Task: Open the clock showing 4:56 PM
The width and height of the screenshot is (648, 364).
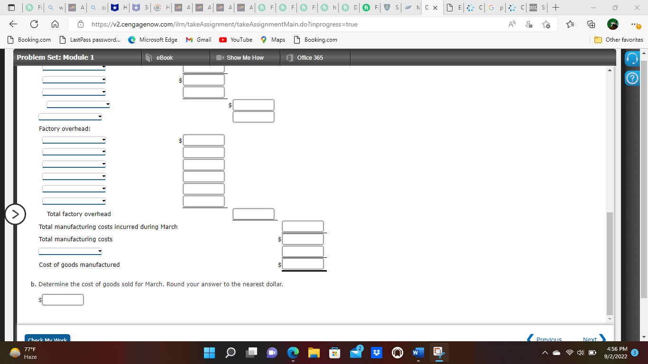Action: [617, 353]
